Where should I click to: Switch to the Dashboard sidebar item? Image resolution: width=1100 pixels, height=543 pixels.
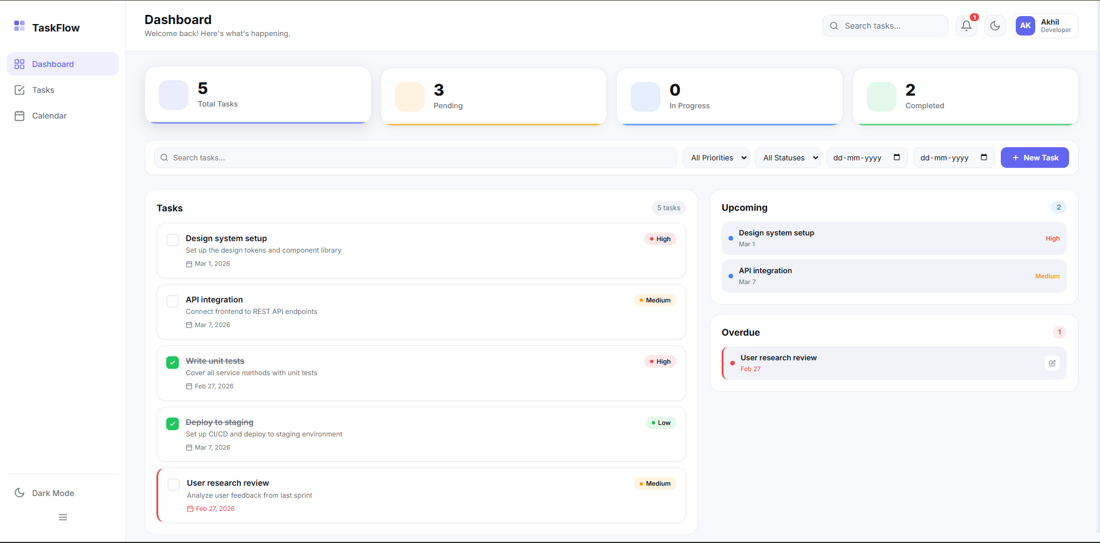click(53, 64)
